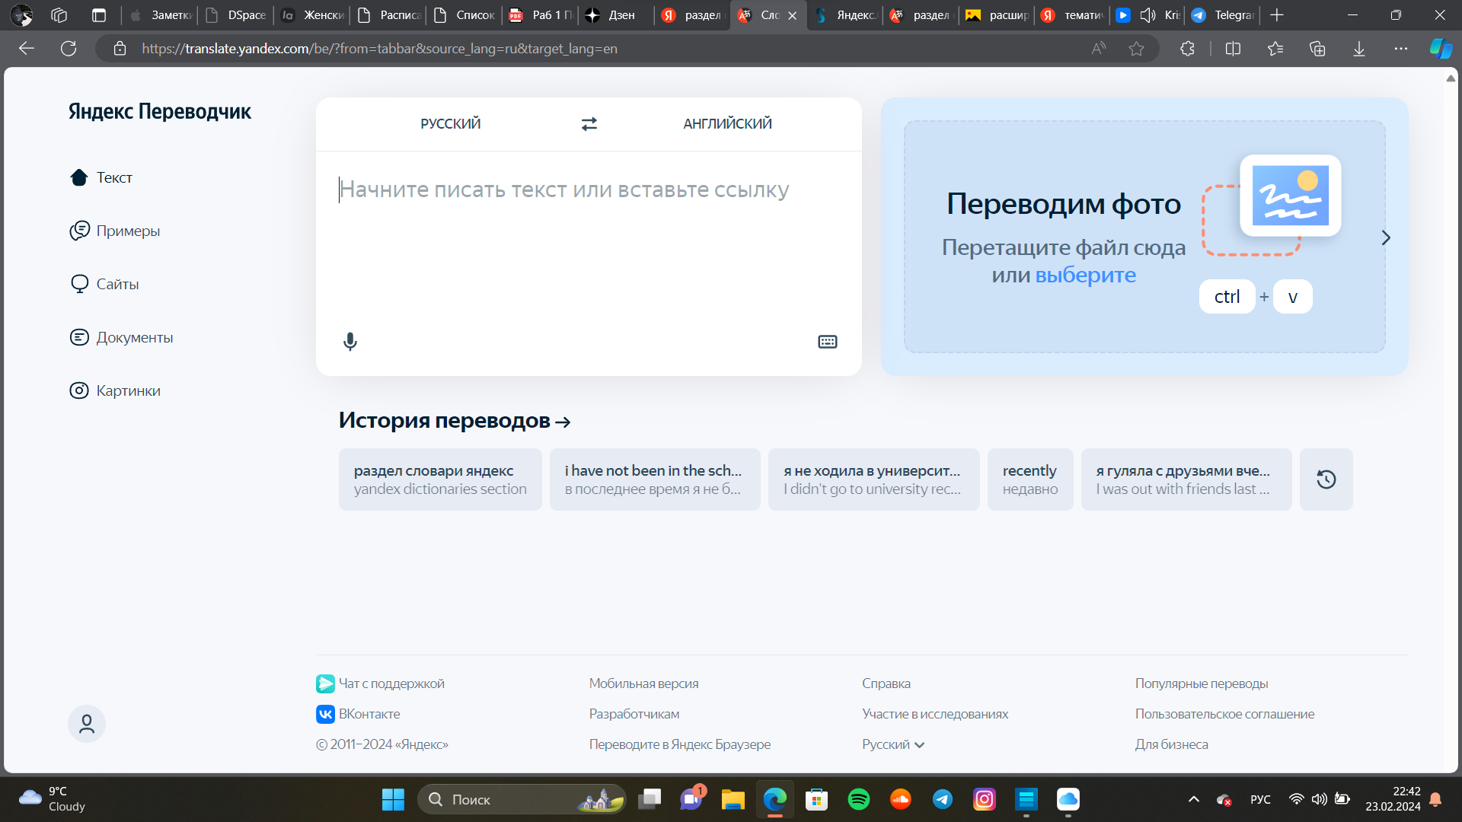The width and height of the screenshot is (1462, 822).
Task: Start voice input with the microphone
Action: pyautogui.click(x=350, y=342)
